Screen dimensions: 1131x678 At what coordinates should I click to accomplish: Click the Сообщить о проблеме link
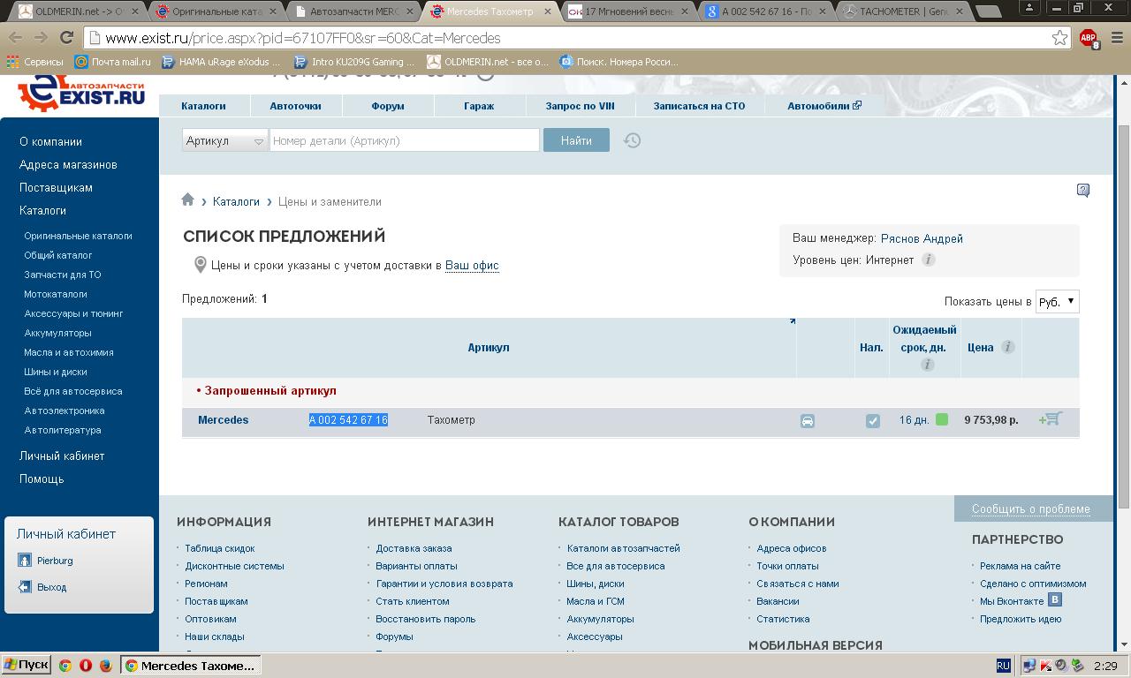pos(1030,508)
